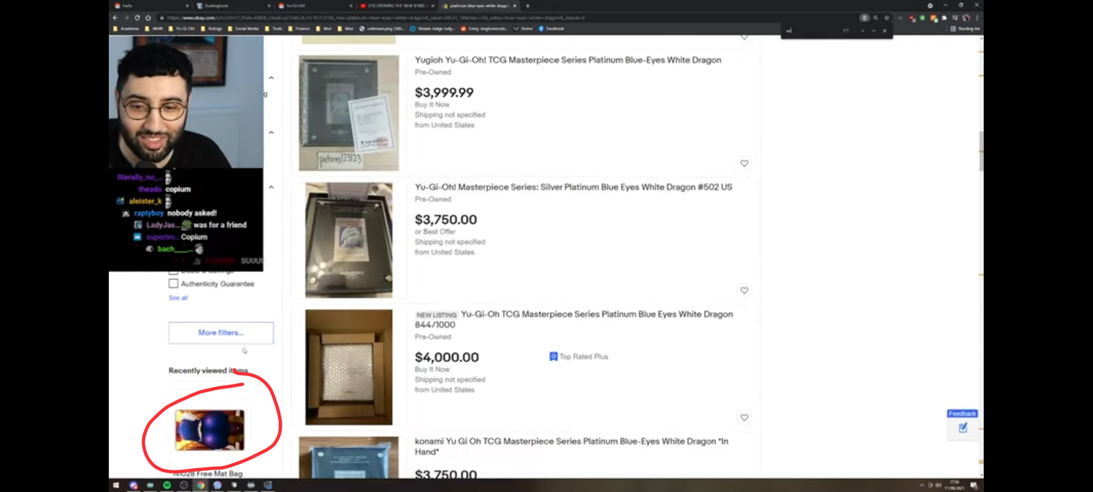
Task: Click the See all filters link
Action: coord(178,298)
